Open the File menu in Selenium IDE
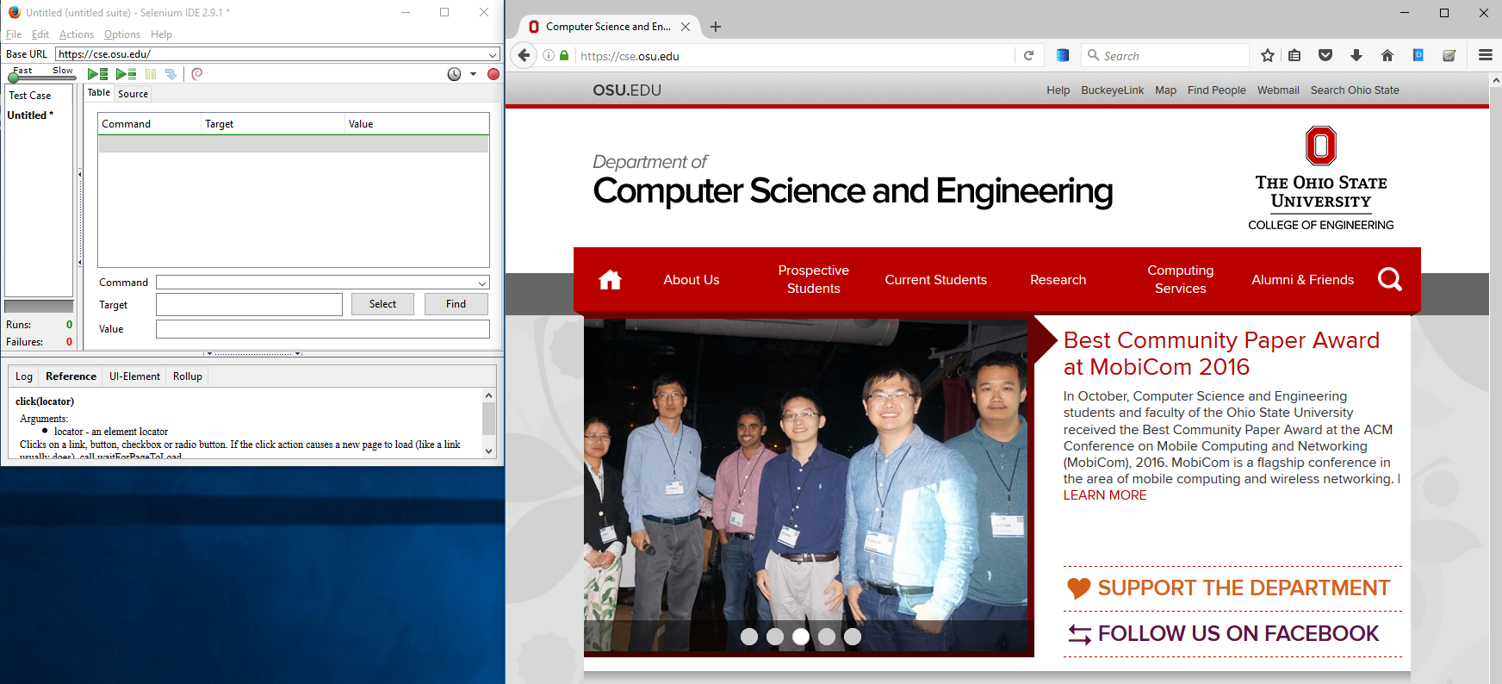 click(x=14, y=34)
